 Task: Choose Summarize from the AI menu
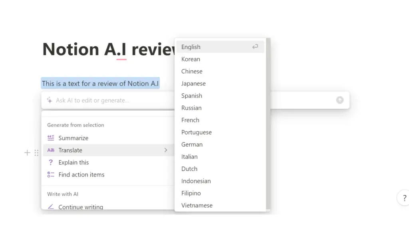pyautogui.click(x=108, y=138)
